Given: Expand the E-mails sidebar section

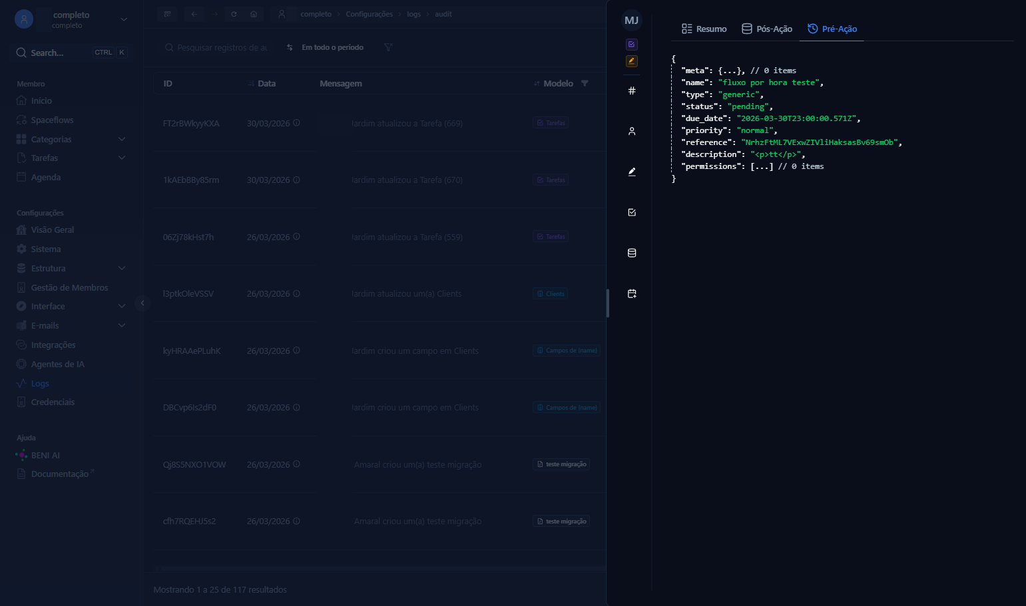Looking at the screenshot, I should [122, 325].
